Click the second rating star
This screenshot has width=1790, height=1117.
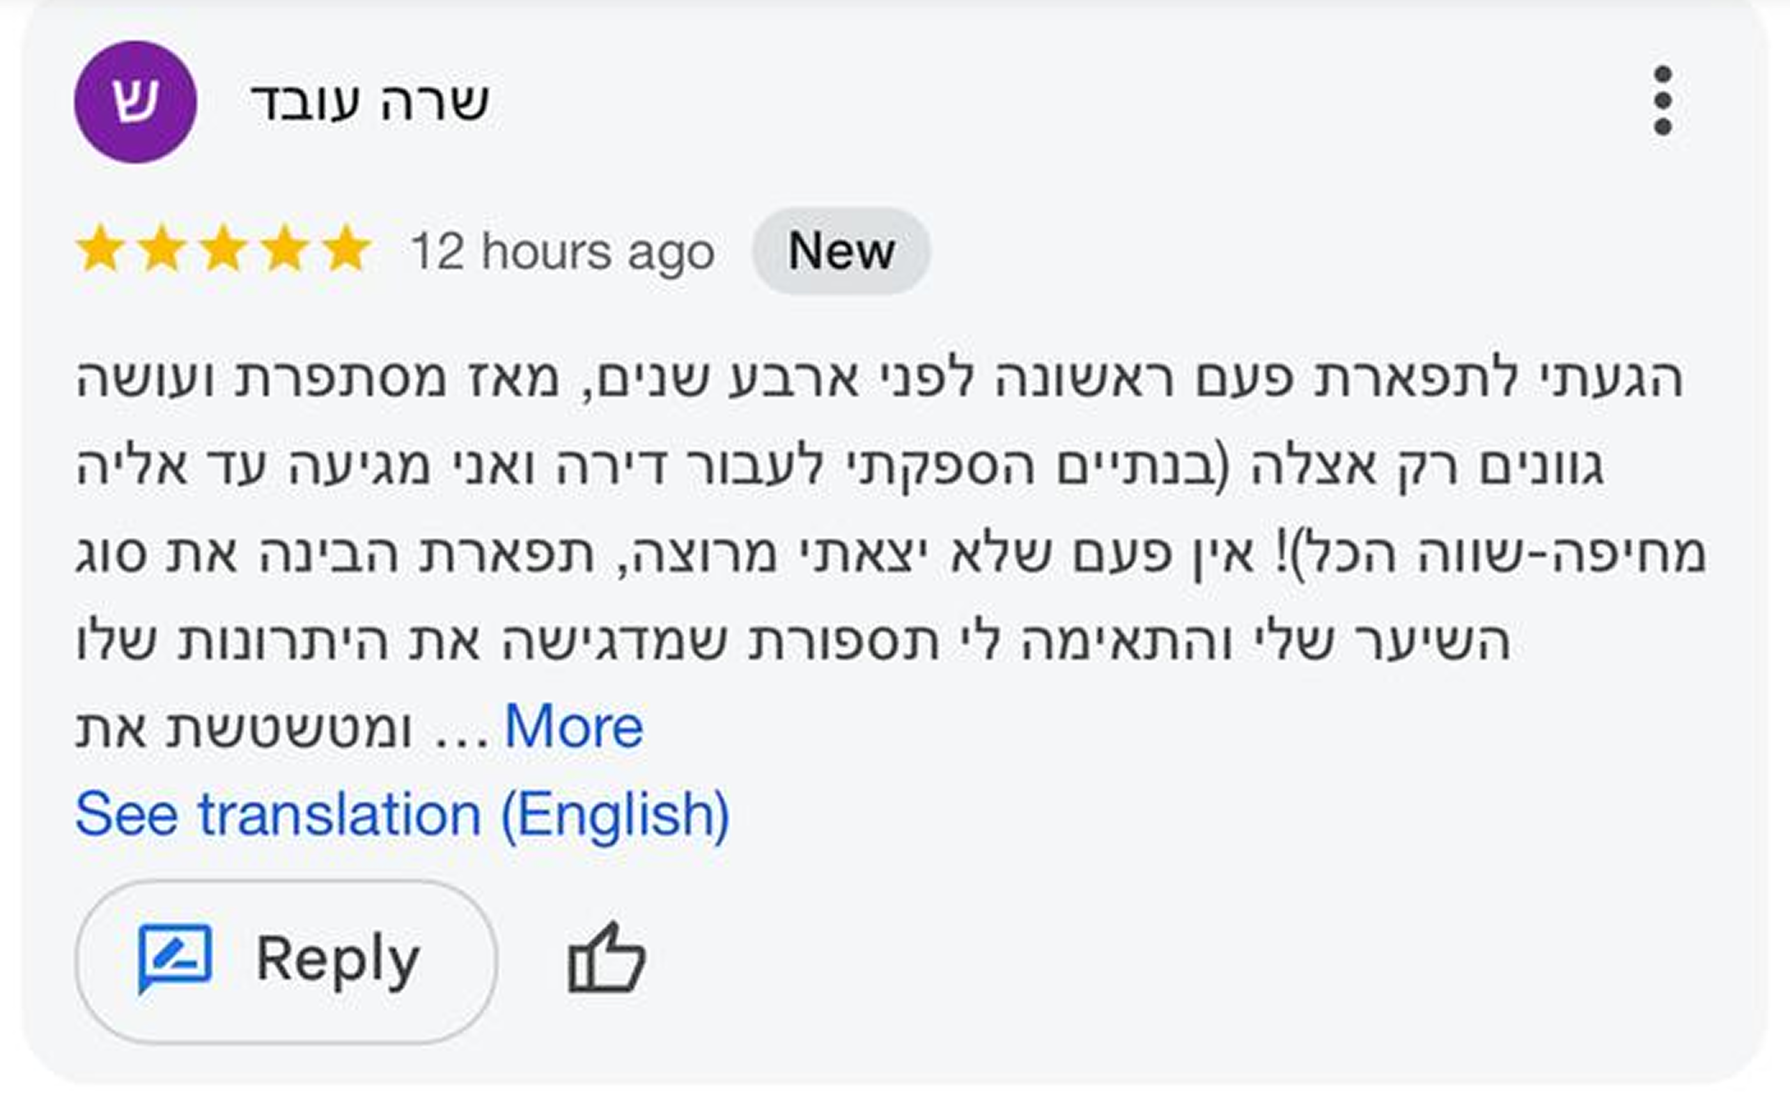162,250
